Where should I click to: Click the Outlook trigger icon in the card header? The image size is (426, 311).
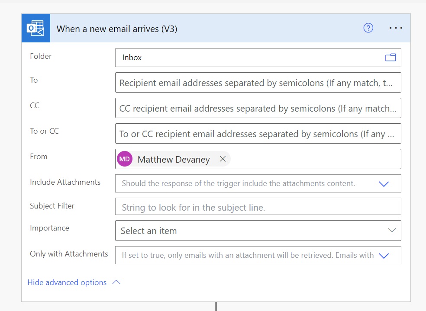[35, 28]
